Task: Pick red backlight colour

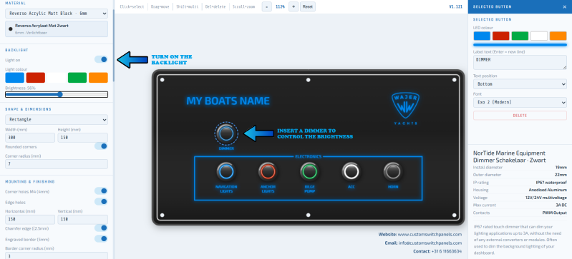Action: [36, 78]
